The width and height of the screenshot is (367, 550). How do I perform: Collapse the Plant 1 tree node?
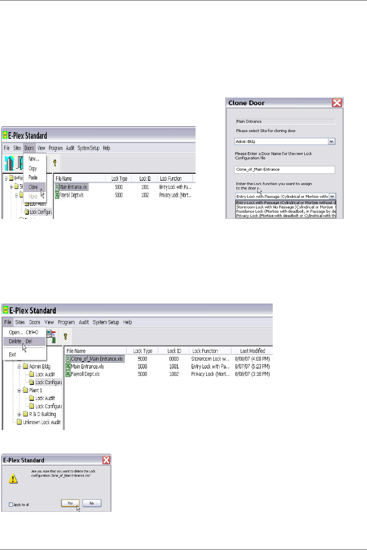click(x=19, y=390)
